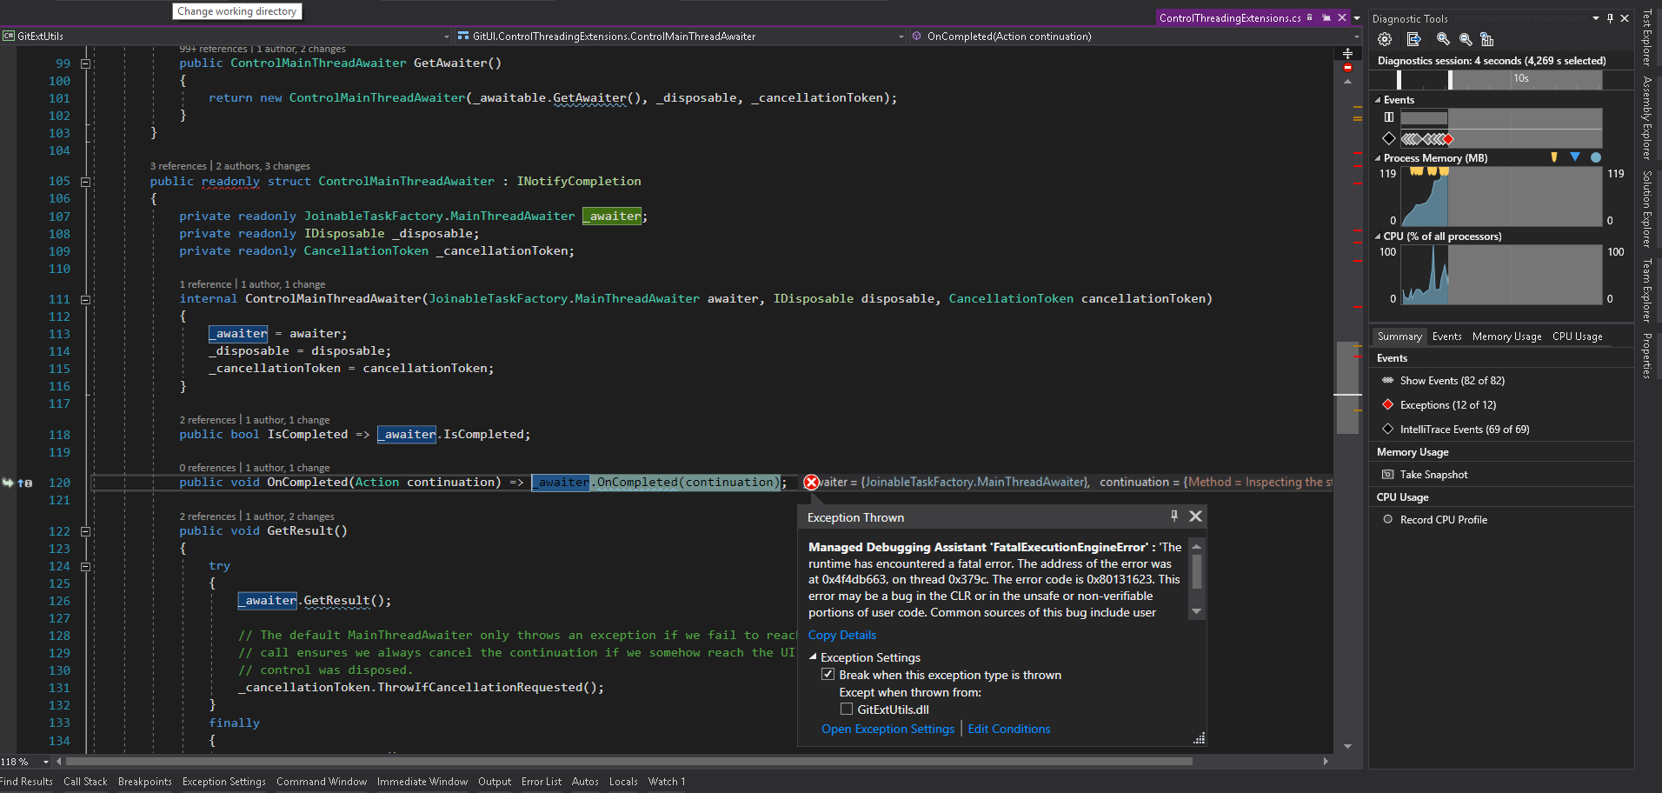Click the red Exception Thrown error icon
The image size is (1662, 793).
point(811,482)
